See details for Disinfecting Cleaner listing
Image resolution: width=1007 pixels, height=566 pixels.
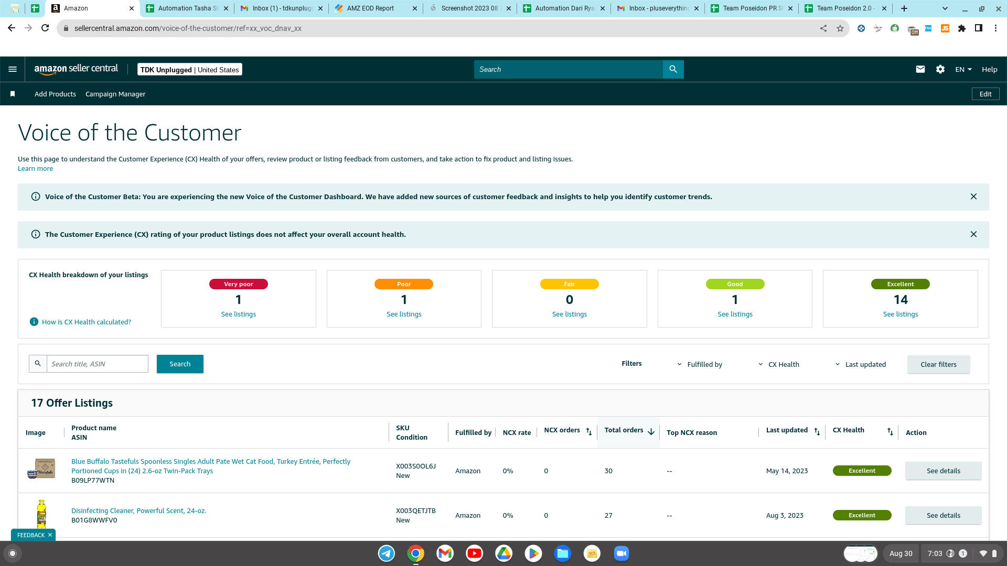943,515
